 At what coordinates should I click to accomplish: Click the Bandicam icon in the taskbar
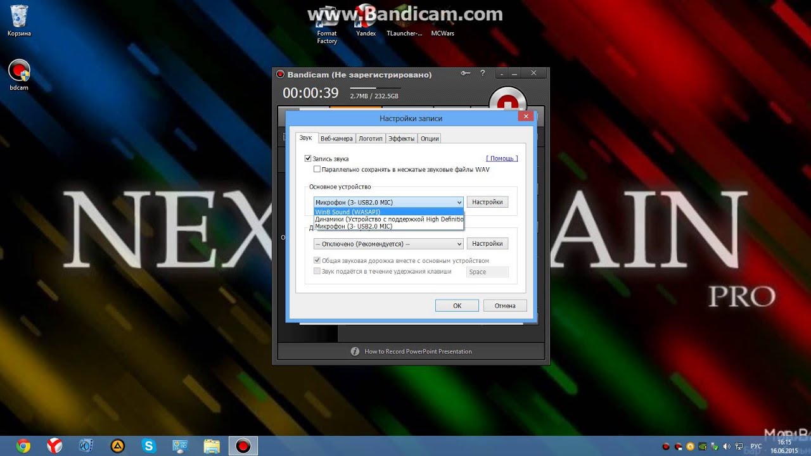(x=243, y=446)
